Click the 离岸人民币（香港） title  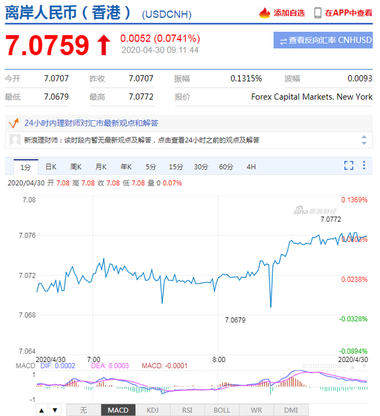tap(68, 12)
